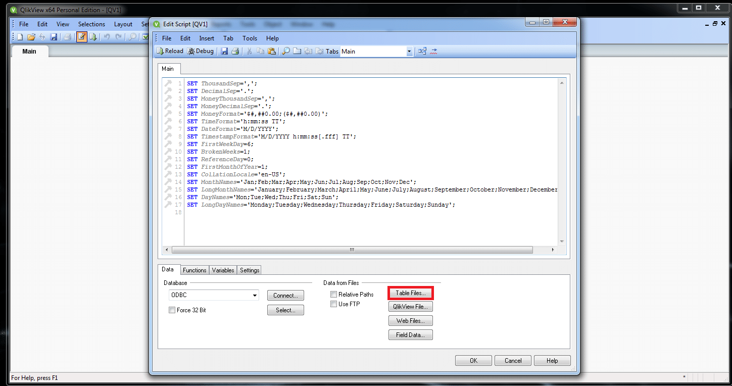
Task: Click Refresh icon in QlikView main toolbar
Action: (42, 37)
